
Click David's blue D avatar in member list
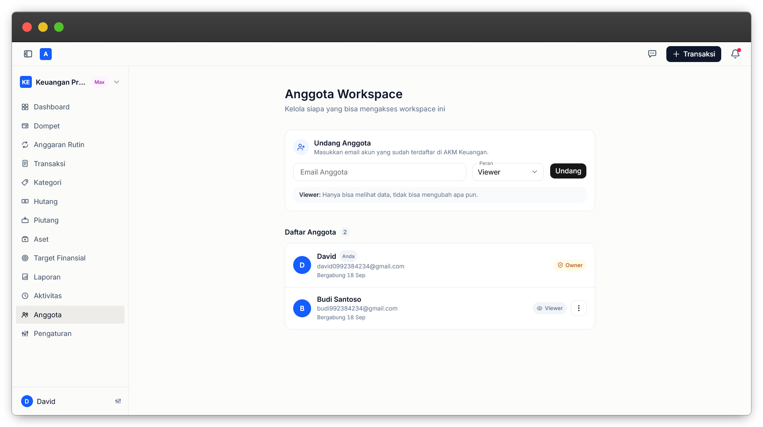[302, 265]
